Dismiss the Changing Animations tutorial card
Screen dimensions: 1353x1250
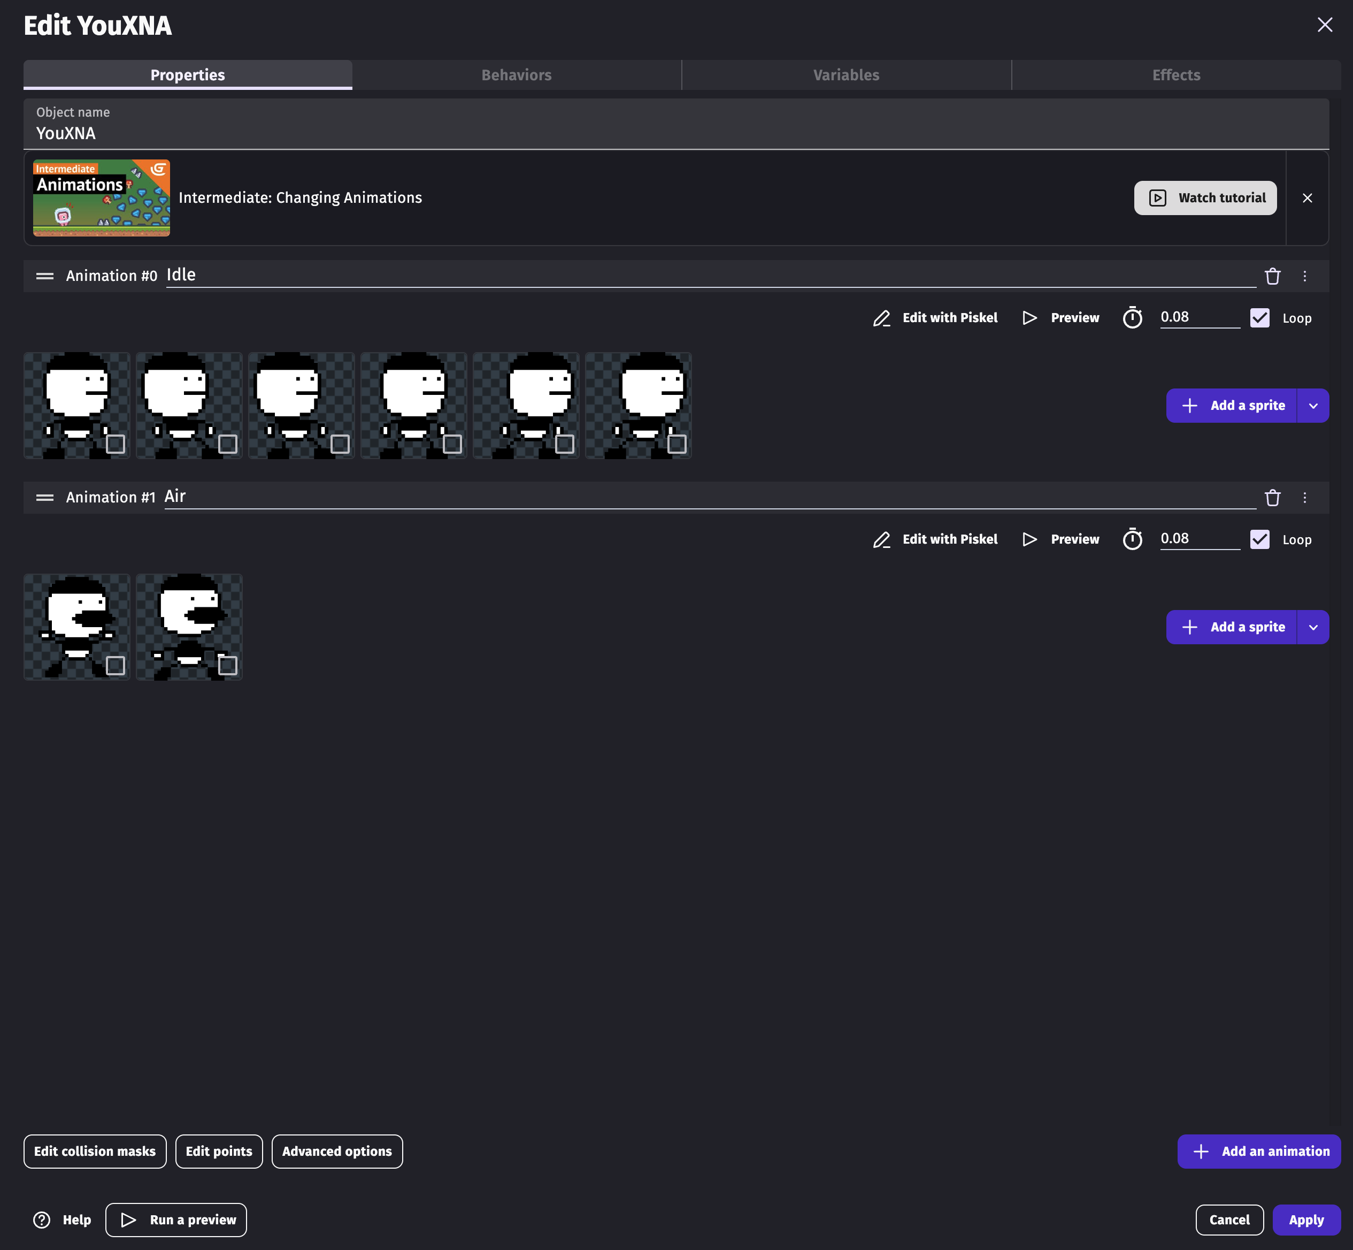coord(1307,198)
